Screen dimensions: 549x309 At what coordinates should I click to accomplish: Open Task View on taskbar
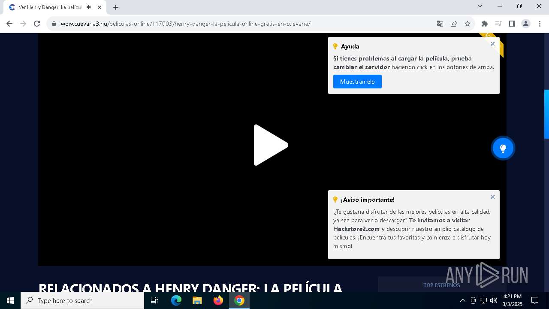point(154,300)
